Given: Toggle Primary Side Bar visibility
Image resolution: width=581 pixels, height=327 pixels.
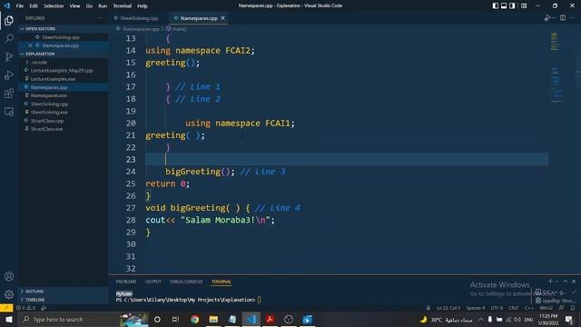Looking at the screenshot, I should (x=496, y=5).
